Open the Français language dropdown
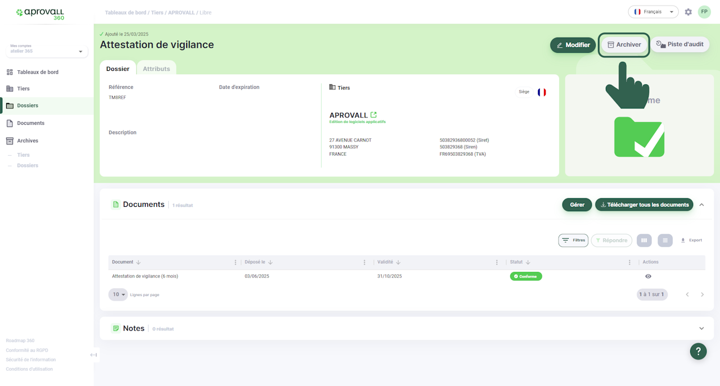720x386 pixels. pyautogui.click(x=653, y=12)
